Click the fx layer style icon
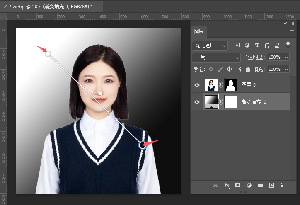 coord(227,186)
